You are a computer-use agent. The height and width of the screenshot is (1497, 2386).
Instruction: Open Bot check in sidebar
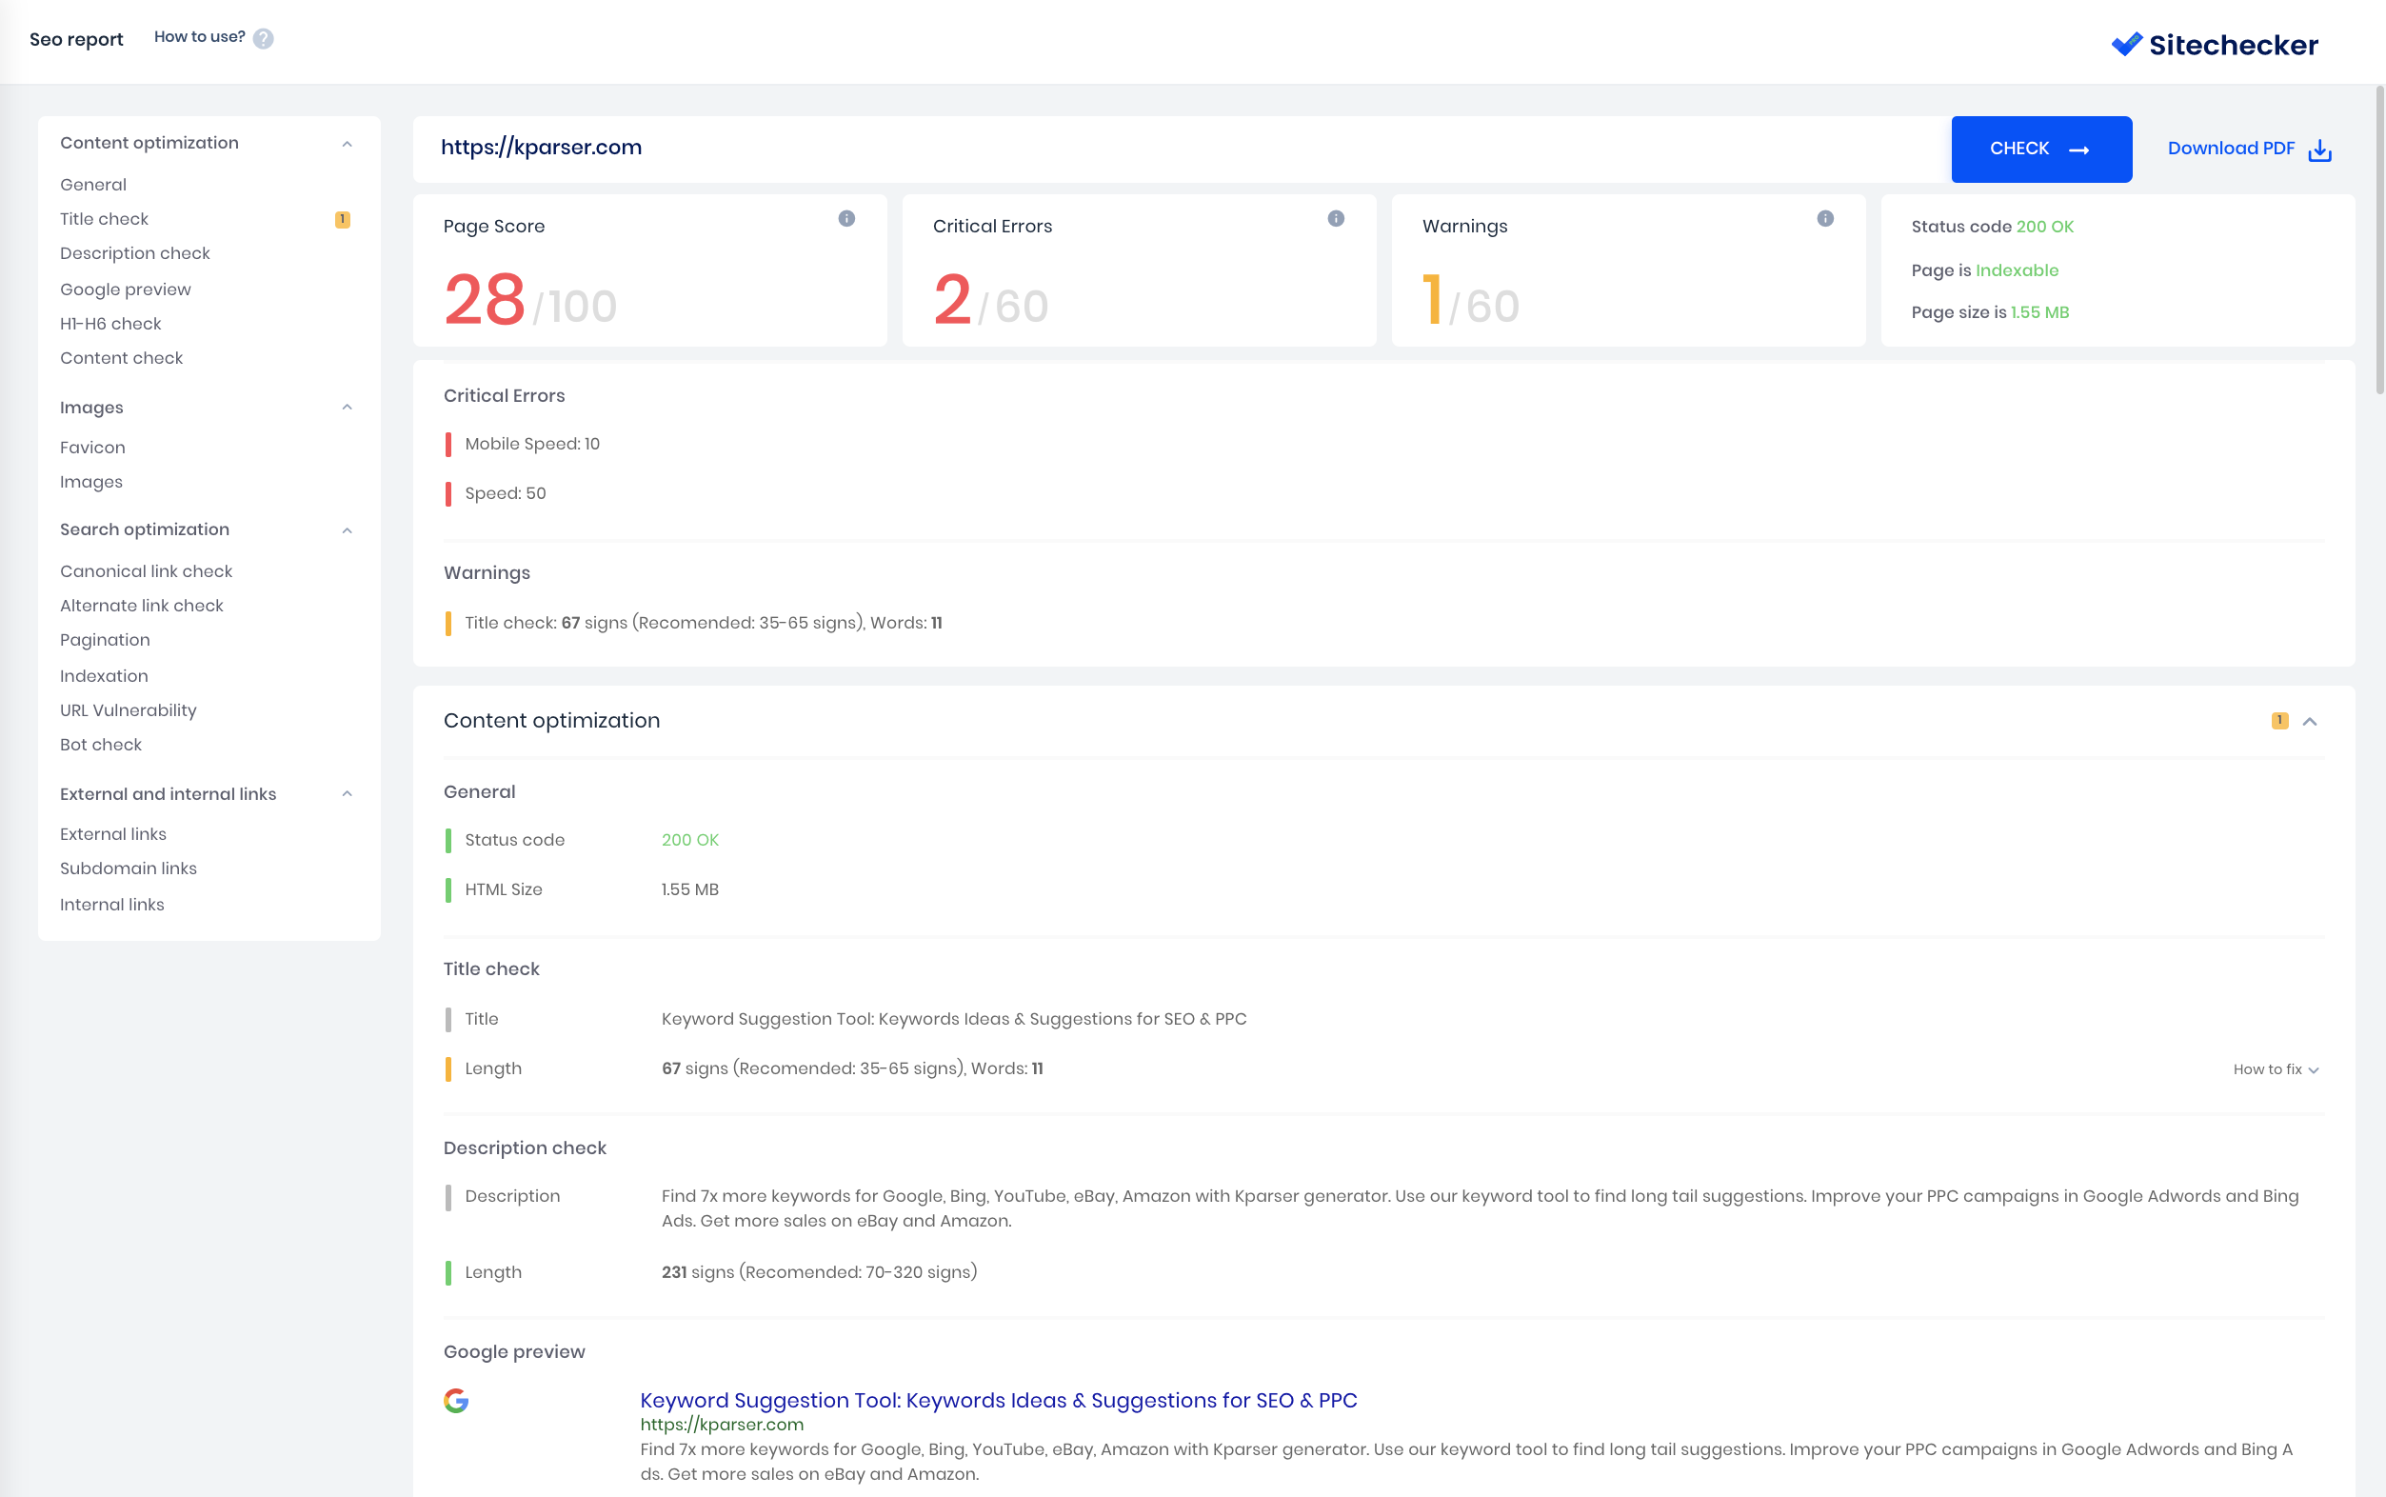[100, 746]
